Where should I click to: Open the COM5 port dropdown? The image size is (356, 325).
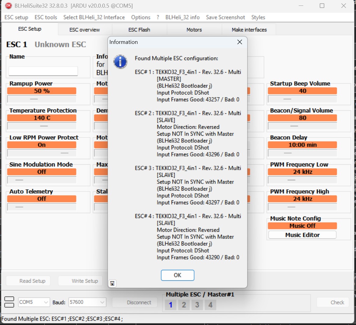coord(46,302)
